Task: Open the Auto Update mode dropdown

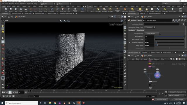Action: (180, 99)
